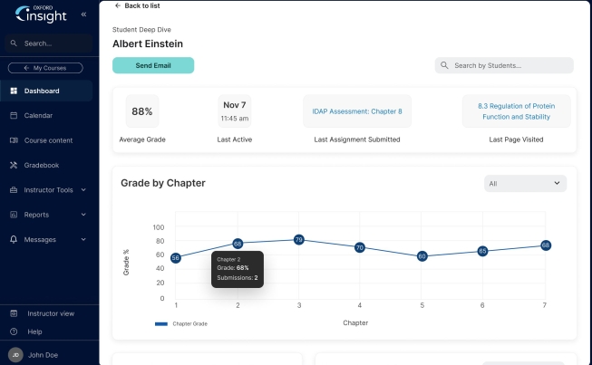Open the IDAP Assessment: Chapter 8 link
Viewport: 592px width, 365px height.
356,111
